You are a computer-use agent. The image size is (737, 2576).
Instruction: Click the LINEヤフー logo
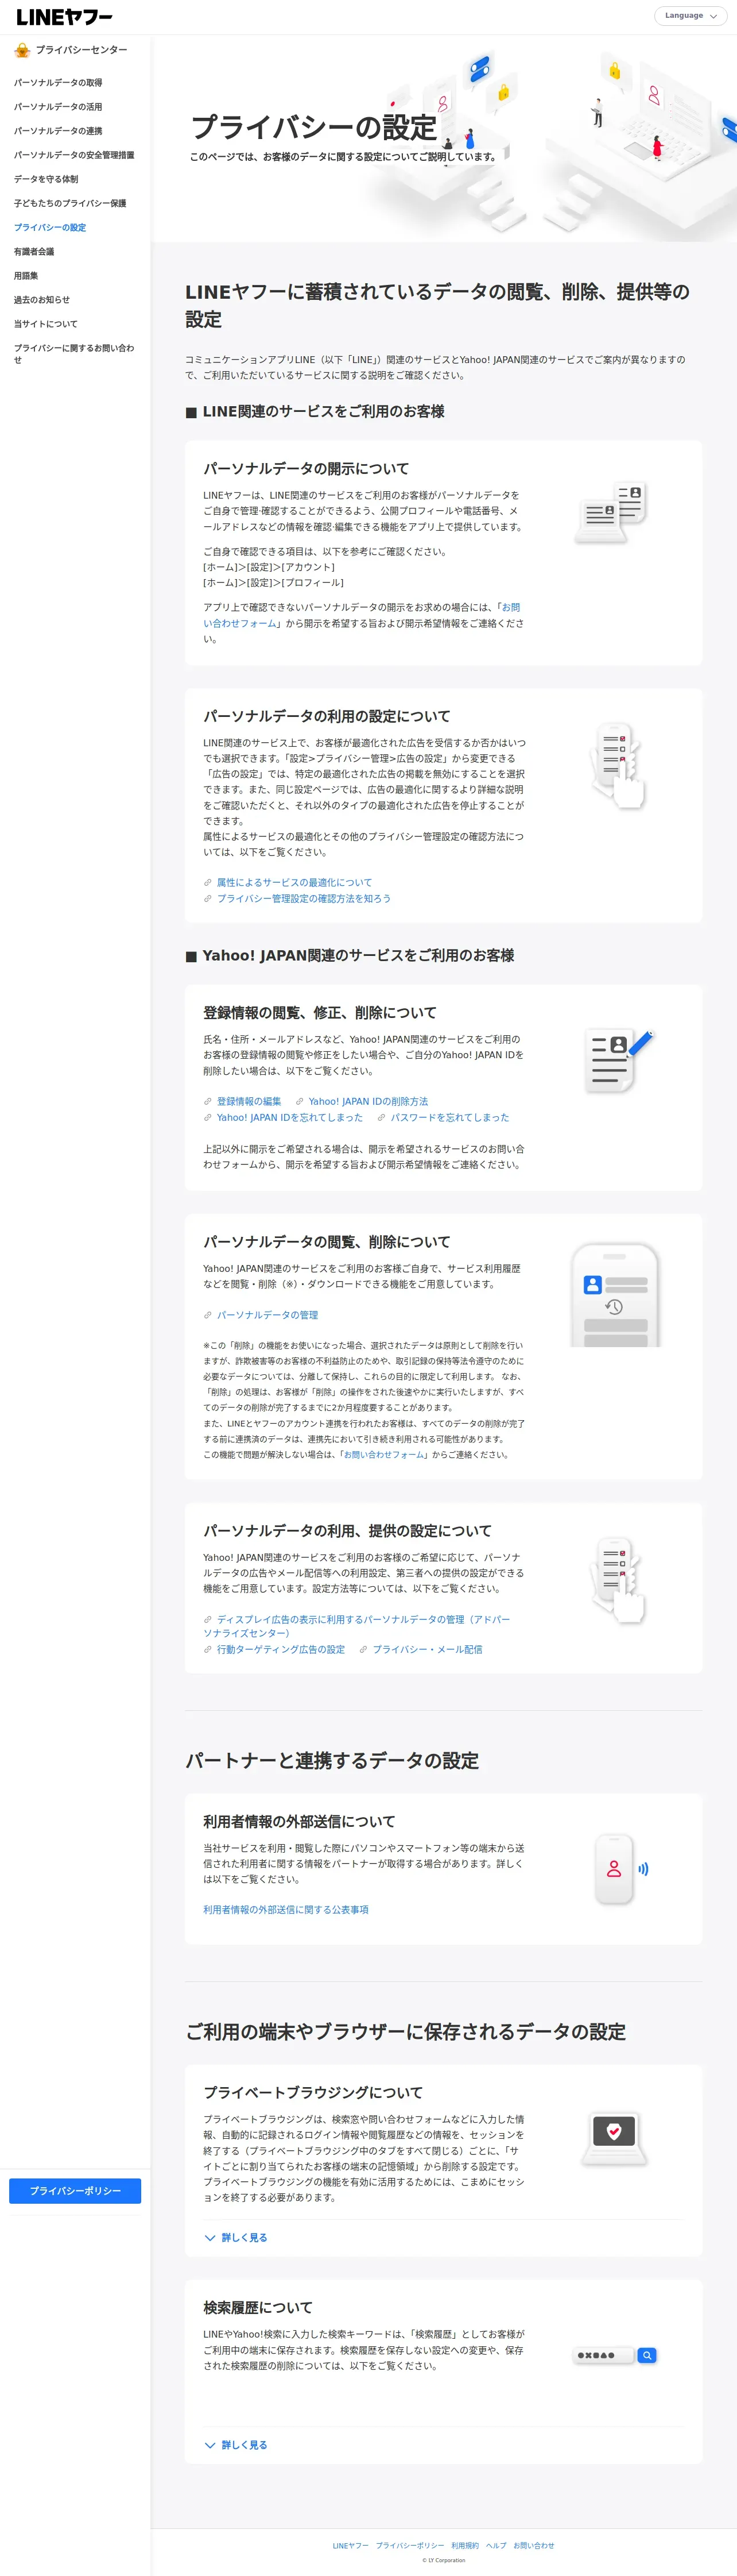tap(64, 17)
